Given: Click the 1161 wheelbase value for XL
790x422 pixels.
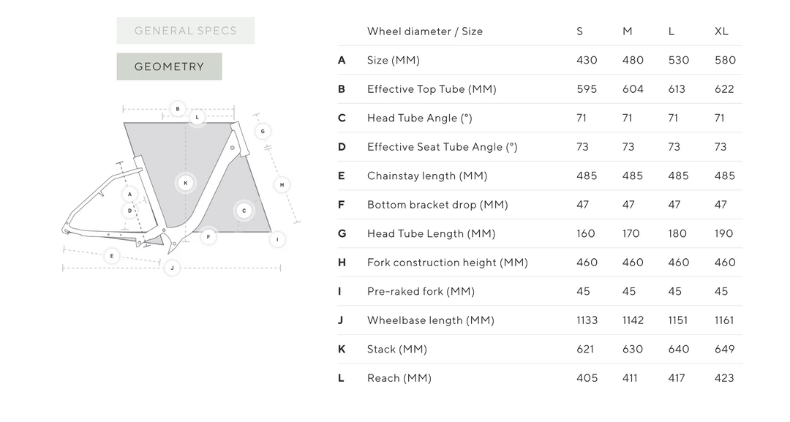Looking at the screenshot, I should 723,320.
